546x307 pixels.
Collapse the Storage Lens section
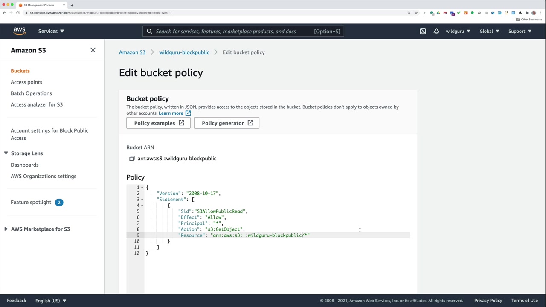point(6,153)
